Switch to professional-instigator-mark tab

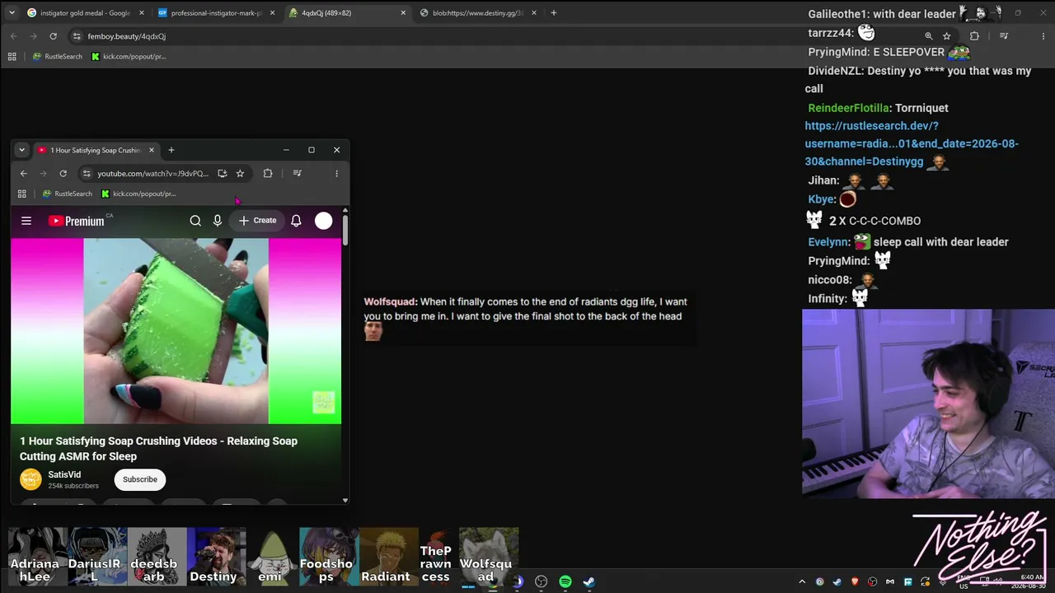[216, 13]
